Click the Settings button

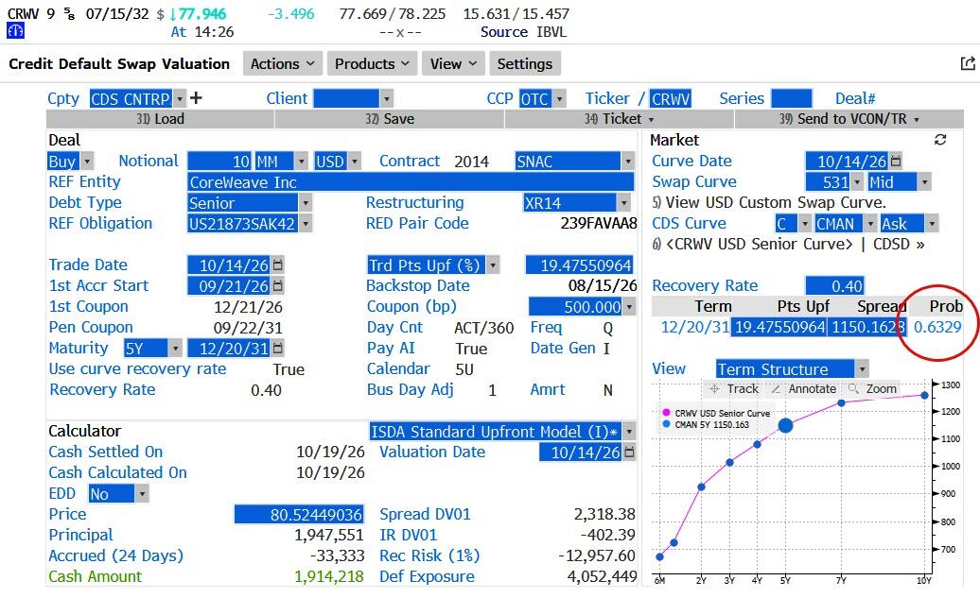point(524,63)
